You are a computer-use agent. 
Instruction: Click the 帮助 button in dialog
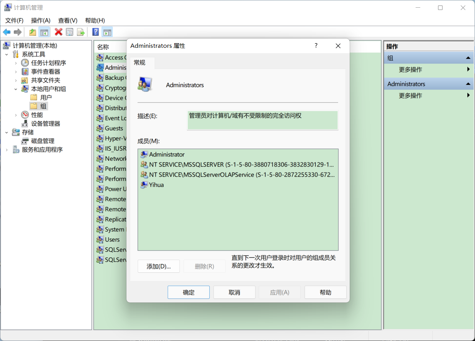pyautogui.click(x=325, y=292)
